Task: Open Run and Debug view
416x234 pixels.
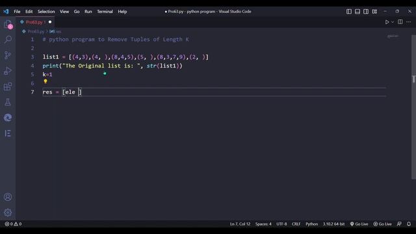Action: coord(8,71)
